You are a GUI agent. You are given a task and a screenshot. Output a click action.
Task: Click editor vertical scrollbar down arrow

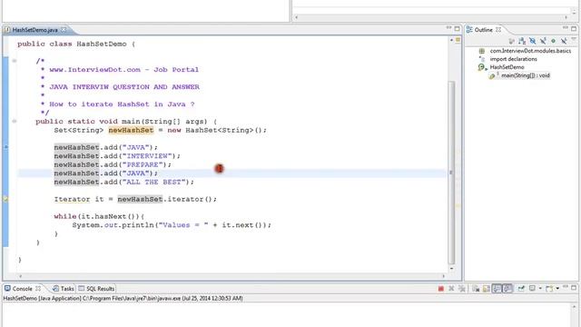tap(451, 269)
